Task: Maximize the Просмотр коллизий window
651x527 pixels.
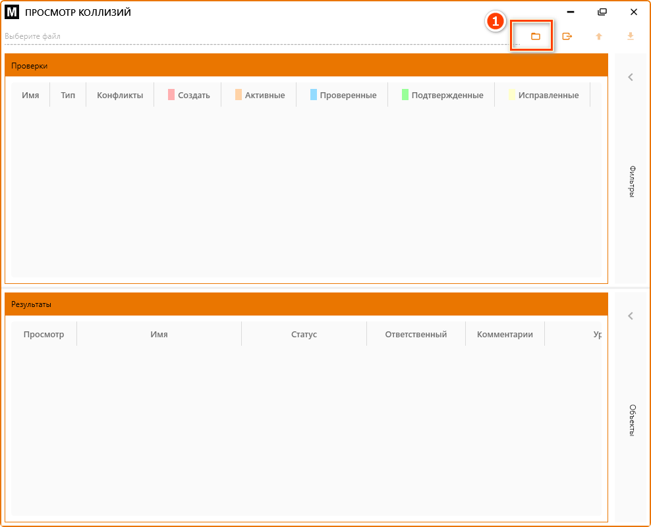Action: (x=602, y=12)
